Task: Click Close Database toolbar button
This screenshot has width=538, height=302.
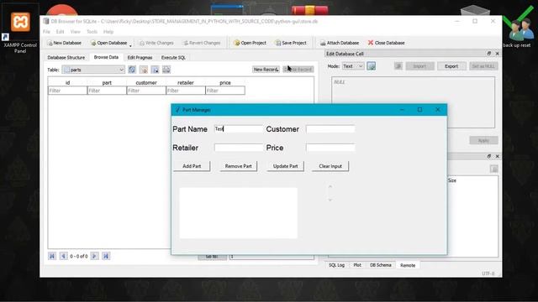Action: point(386,43)
